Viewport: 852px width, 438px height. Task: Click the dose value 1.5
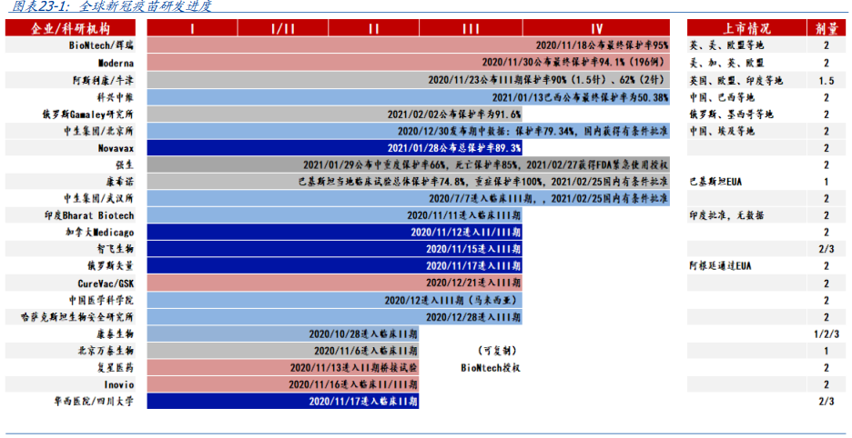826,81
